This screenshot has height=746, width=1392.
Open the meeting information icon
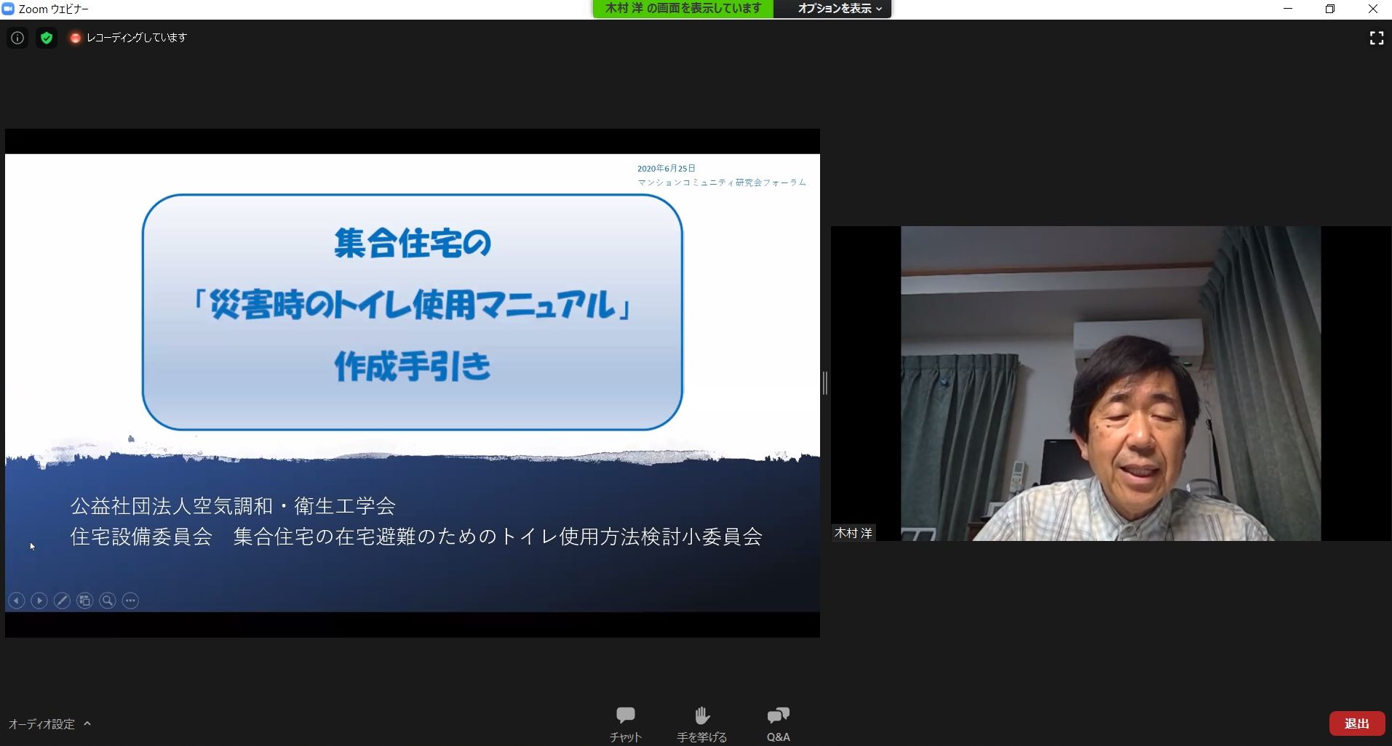[x=17, y=38]
